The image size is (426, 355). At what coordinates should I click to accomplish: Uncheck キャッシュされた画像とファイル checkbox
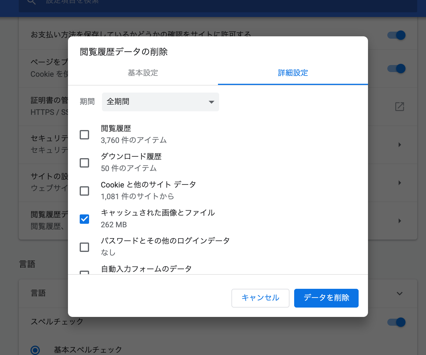pyautogui.click(x=84, y=219)
